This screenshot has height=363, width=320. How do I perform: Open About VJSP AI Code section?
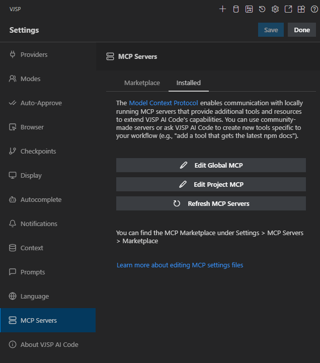click(x=49, y=345)
